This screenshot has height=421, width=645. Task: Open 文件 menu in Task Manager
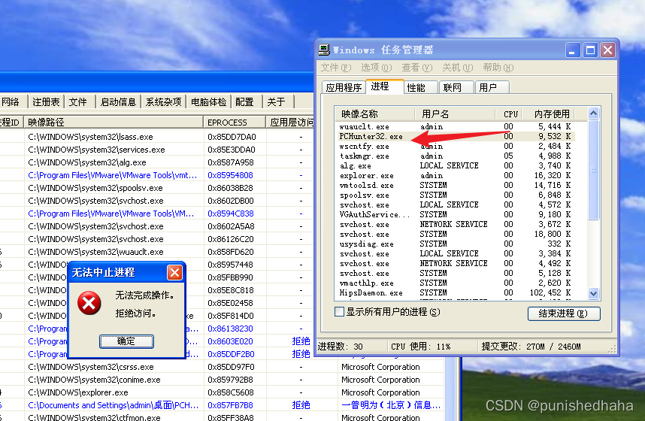(x=336, y=67)
